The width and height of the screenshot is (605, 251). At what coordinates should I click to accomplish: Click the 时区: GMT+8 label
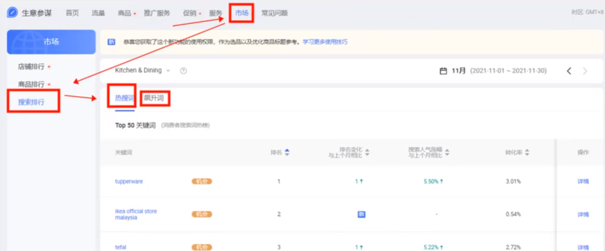(x=587, y=12)
